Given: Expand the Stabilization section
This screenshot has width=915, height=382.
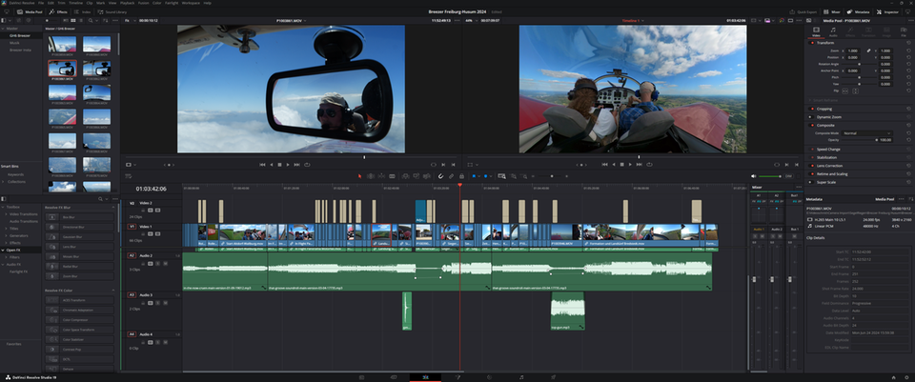Looking at the screenshot, I should [x=827, y=157].
